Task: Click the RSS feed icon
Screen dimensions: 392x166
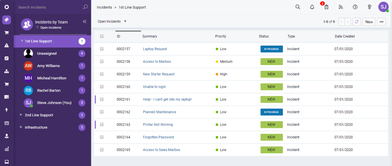Action: [x=341, y=7]
